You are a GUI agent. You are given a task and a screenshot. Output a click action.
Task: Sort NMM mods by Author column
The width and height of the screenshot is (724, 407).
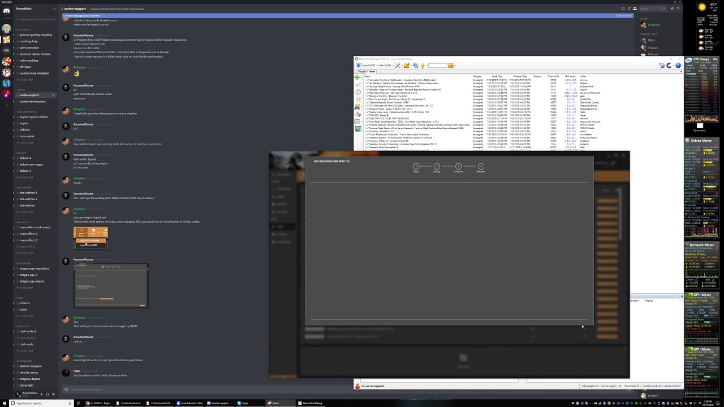pyautogui.click(x=583, y=76)
